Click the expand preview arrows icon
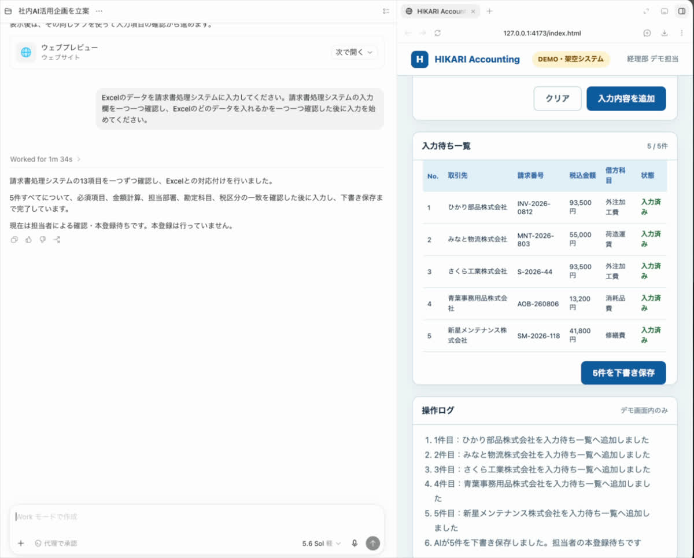The width and height of the screenshot is (694, 558). tap(647, 11)
